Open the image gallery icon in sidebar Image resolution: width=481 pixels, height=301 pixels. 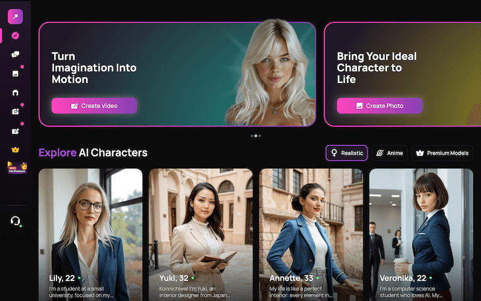[16, 73]
